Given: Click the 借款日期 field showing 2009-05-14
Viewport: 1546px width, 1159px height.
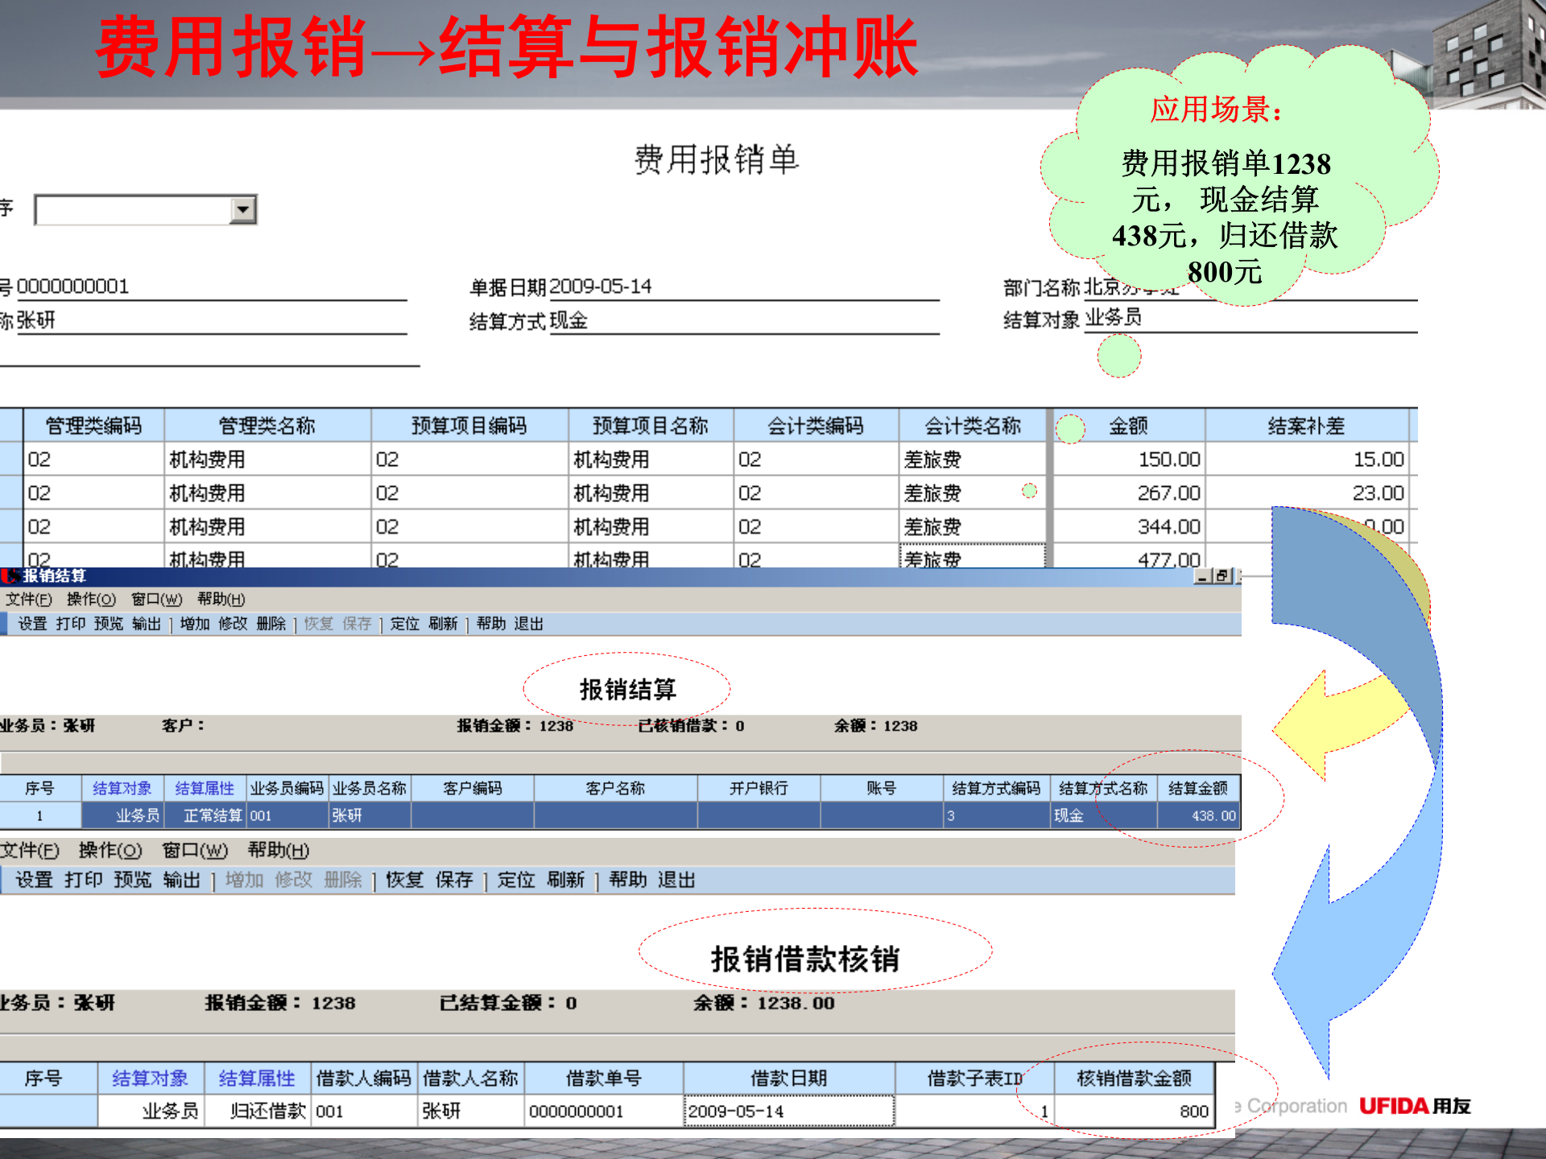Looking at the screenshot, I should point(789,1111).
